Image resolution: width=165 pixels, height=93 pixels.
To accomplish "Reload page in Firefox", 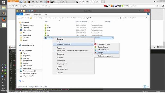I will (x=127, y=6).
